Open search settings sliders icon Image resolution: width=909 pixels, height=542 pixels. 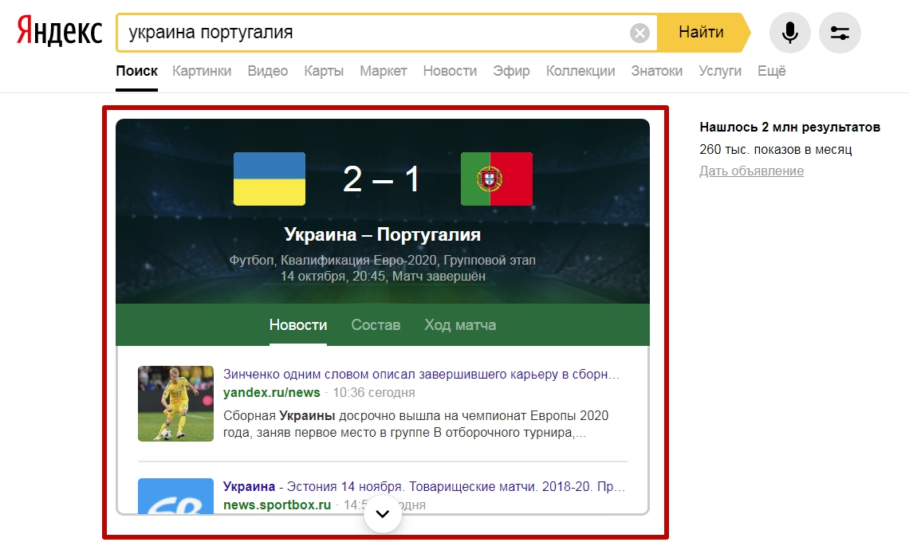pos(840,33)
